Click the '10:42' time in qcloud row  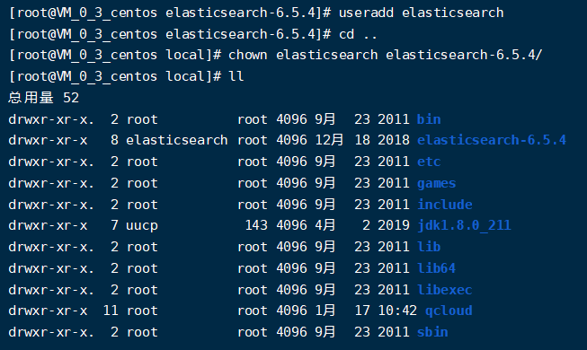[x=397, y=311]
